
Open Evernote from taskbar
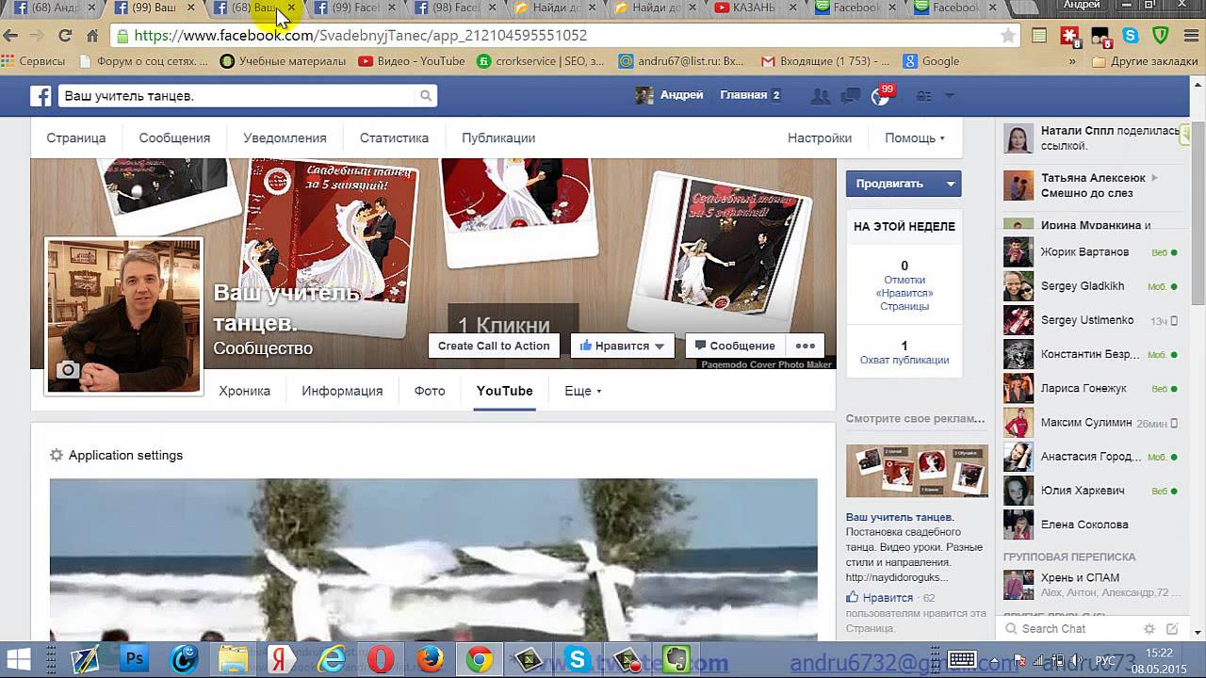coord(676,659)
